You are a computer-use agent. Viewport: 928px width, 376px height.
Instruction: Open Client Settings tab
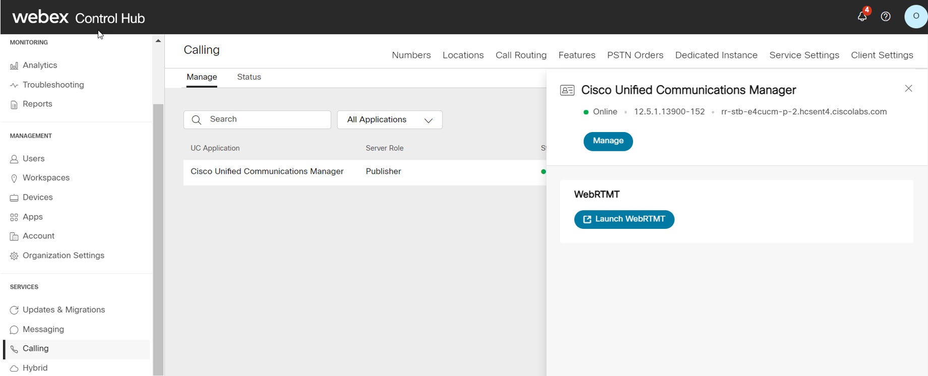tap(882, 55)
